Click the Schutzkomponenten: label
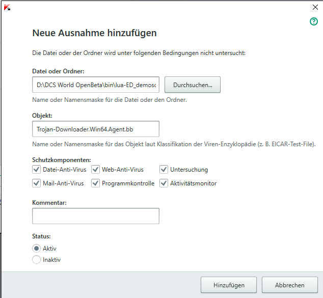This screenshot has width=323, height=298. (61, 160)
